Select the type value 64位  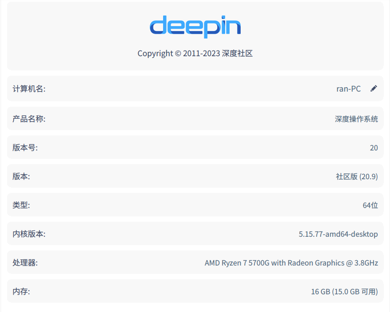pyautogui.click(x=370, y=205)
